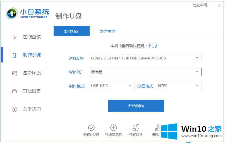Click the G:(hd2)USB Flash Disk combo box
The height and width of the screenshot is (143, 225).
146,58
